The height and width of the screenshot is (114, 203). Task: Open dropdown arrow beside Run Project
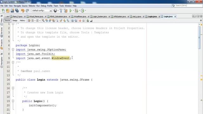coord(73,10)
